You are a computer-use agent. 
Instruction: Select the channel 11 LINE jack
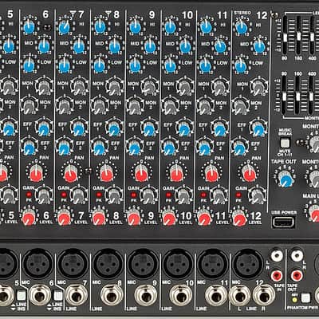click(216, 295)
